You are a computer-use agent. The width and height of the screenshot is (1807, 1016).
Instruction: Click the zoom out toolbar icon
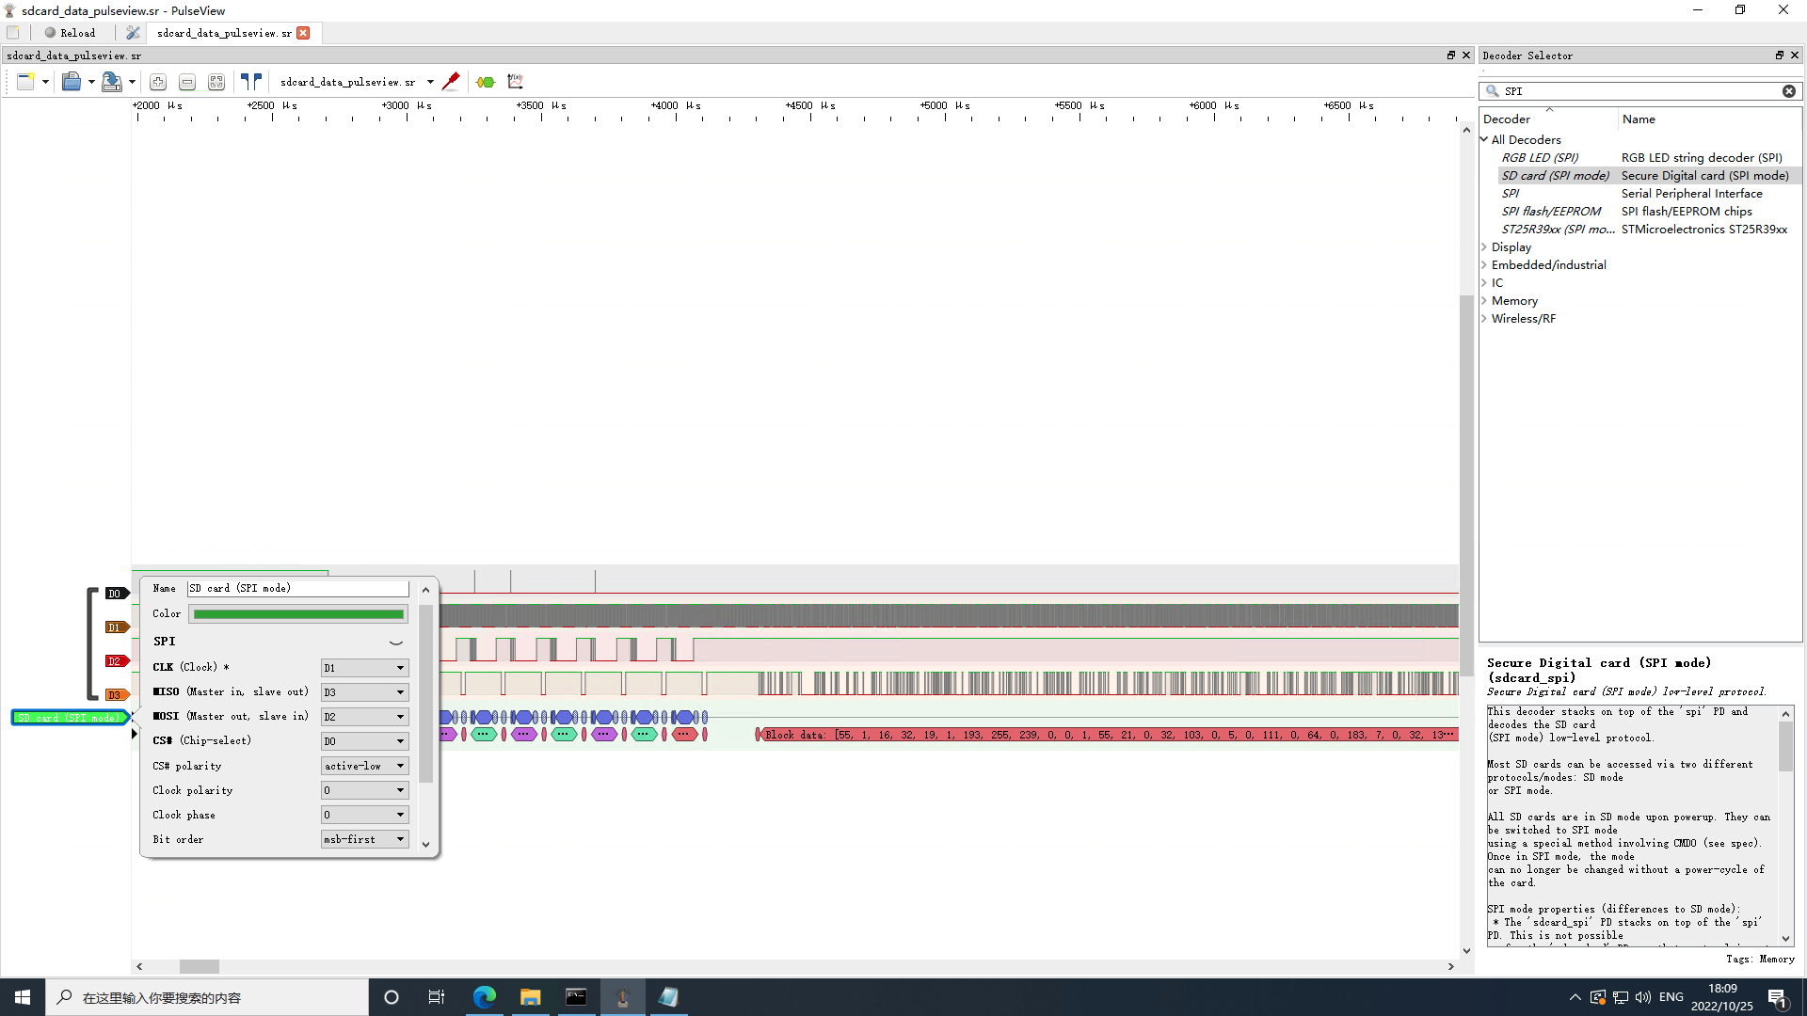pyautogui.click(x=187, y=83)
